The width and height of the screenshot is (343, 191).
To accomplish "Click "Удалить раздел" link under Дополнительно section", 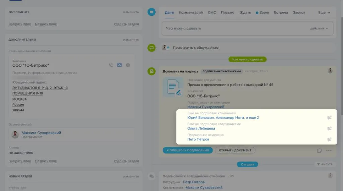I will click(x=126, y=161).
